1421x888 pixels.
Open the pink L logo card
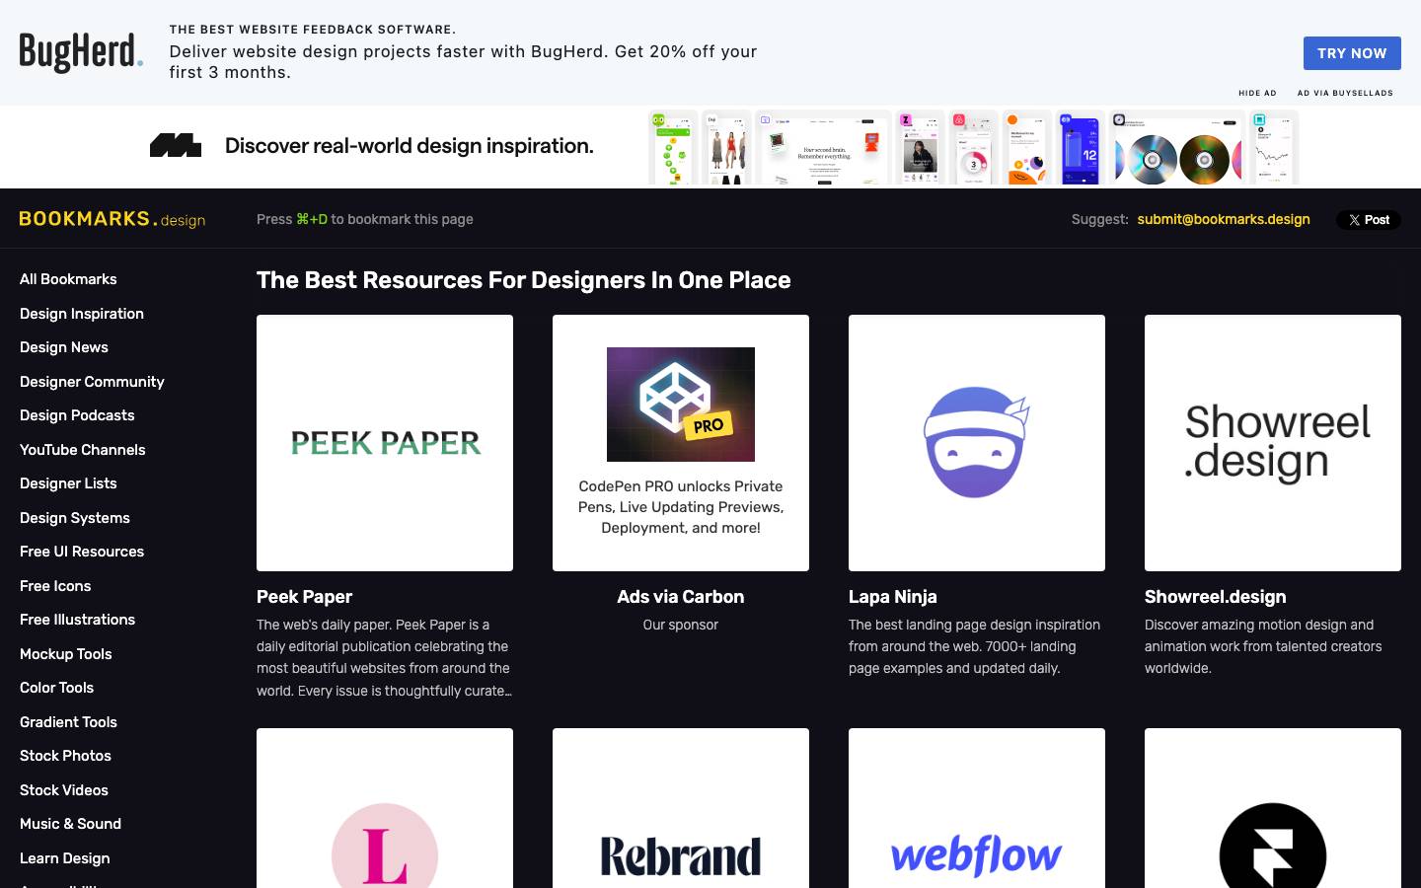[x=385, y=808]
